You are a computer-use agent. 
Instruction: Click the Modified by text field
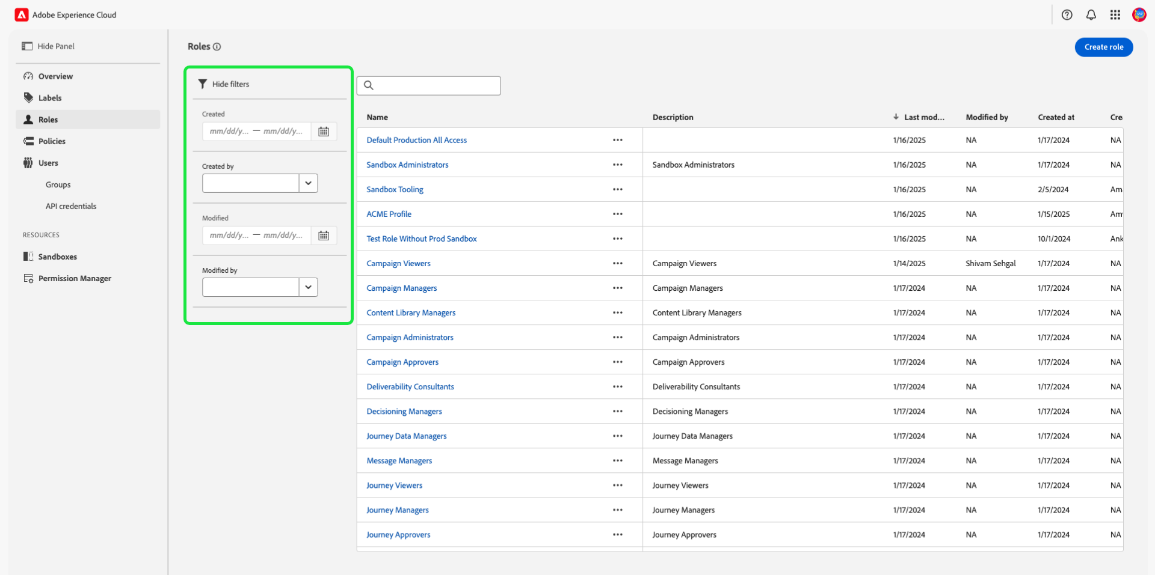pos(251,287)
